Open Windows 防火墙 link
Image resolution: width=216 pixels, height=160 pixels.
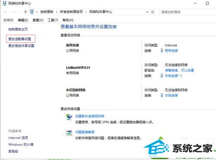[x=21, y=144]
